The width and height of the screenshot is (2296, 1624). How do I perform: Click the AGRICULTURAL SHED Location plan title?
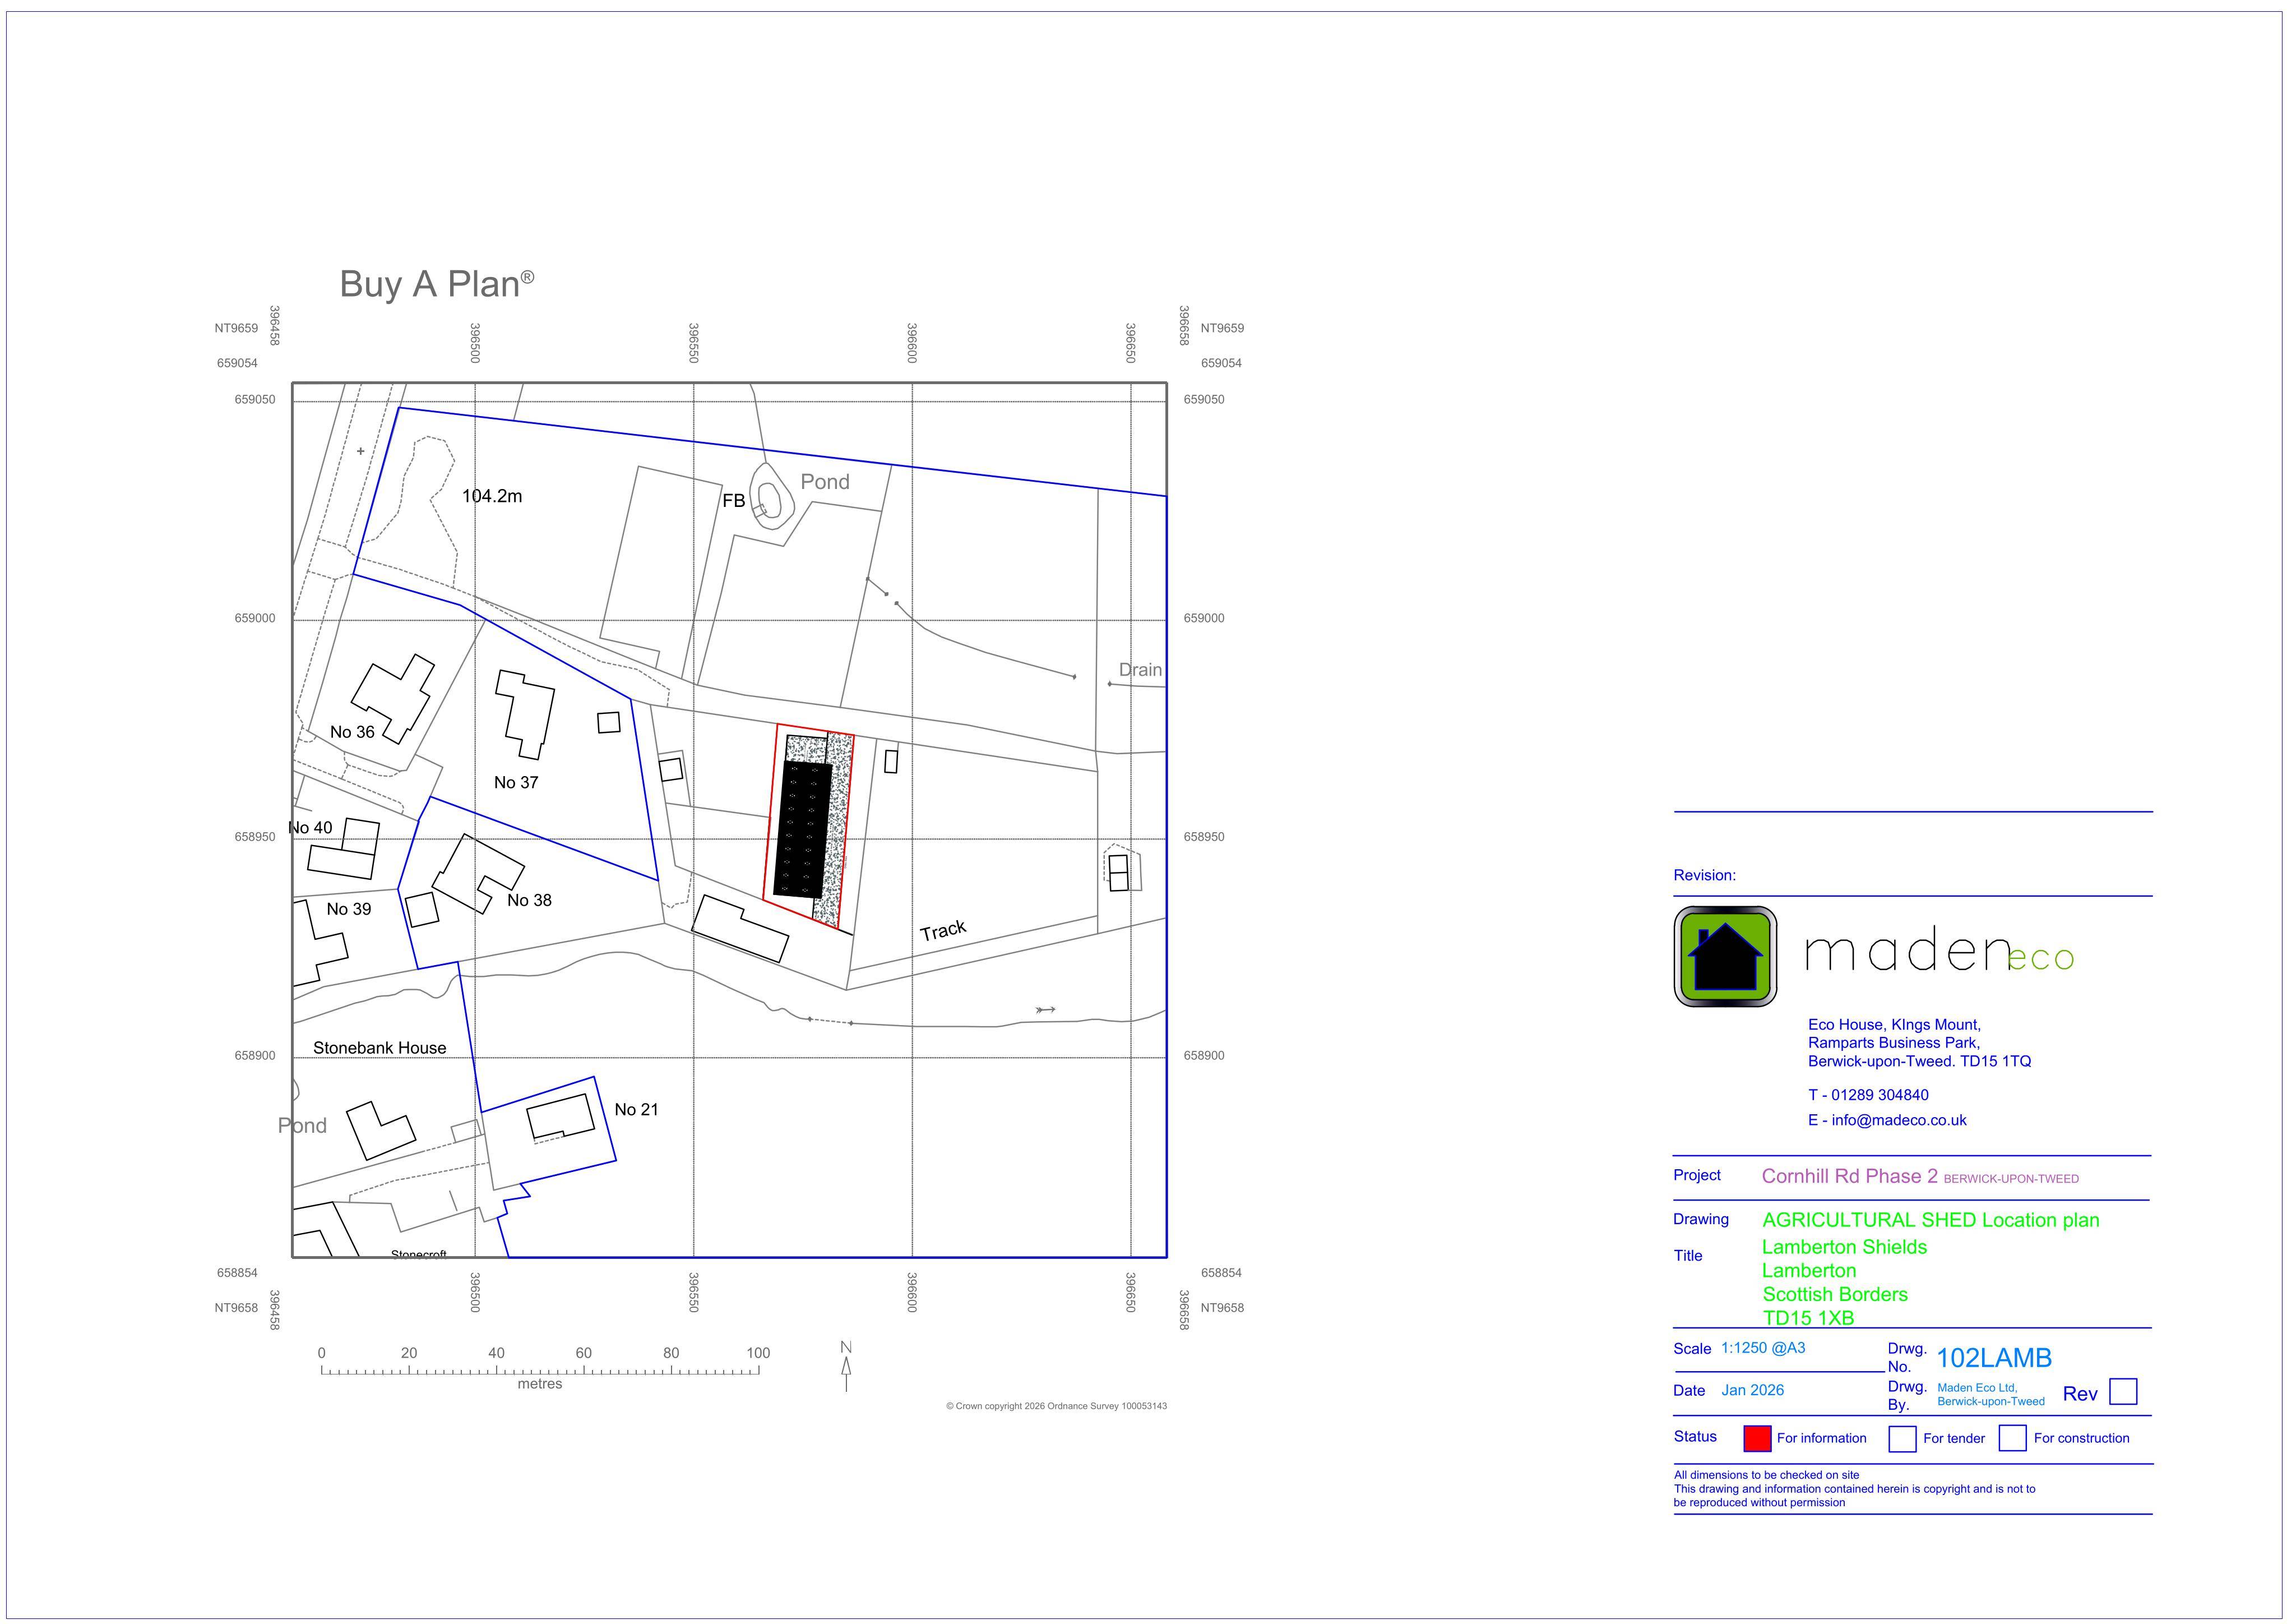[x=1930, y=1220]
